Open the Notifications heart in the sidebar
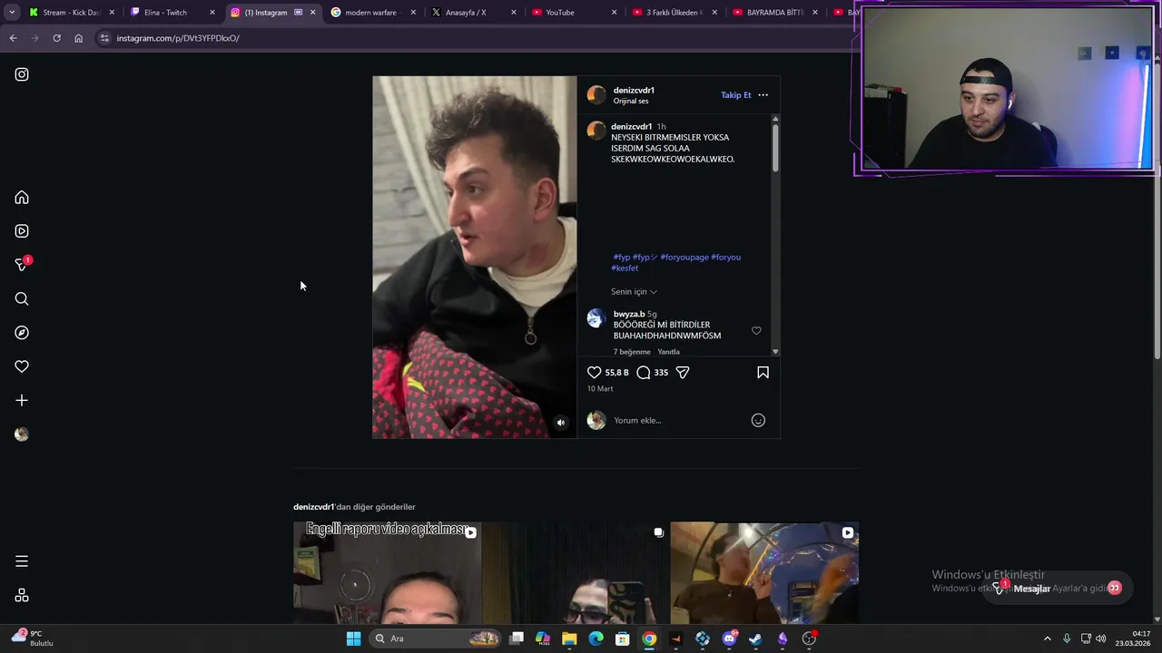1162x653 pixels. pyautogui.click(x=22, y=366)
